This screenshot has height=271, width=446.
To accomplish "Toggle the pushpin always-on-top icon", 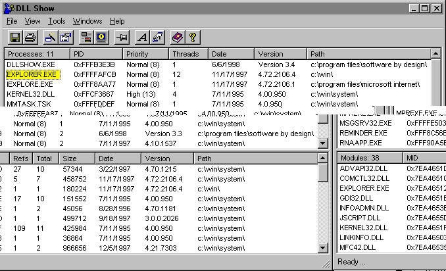I will point(122,37).
